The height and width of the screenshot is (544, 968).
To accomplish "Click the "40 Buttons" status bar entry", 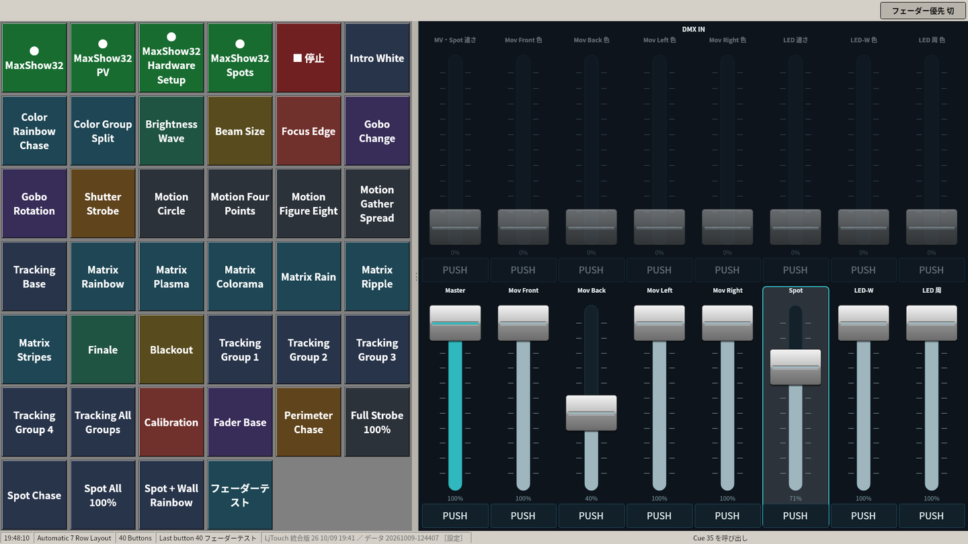I will coord(135,538).
